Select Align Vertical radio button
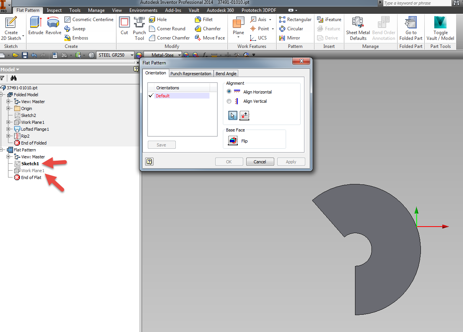Viewport: 463px width, 332px height. [229, 101]
